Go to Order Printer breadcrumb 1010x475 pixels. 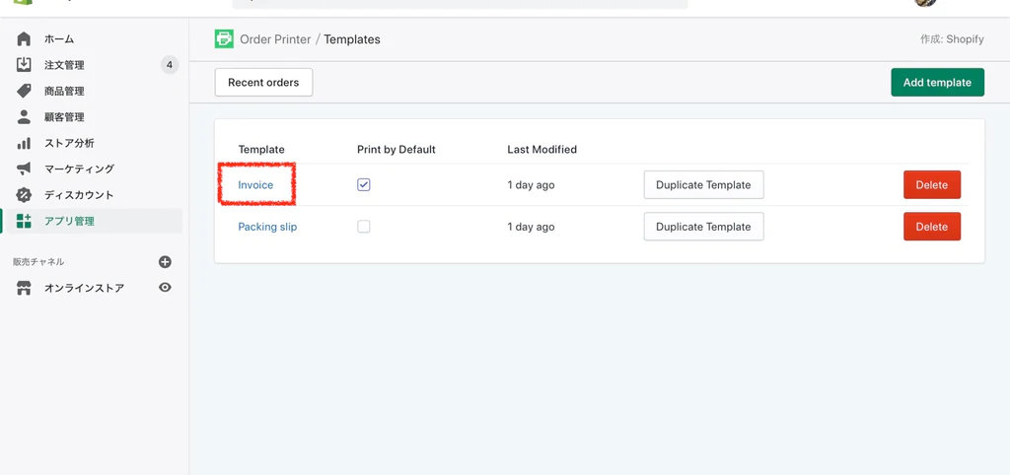pos(275,39)
